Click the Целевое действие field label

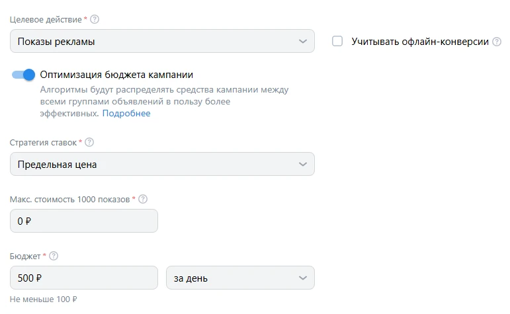(x=46, y=20)
